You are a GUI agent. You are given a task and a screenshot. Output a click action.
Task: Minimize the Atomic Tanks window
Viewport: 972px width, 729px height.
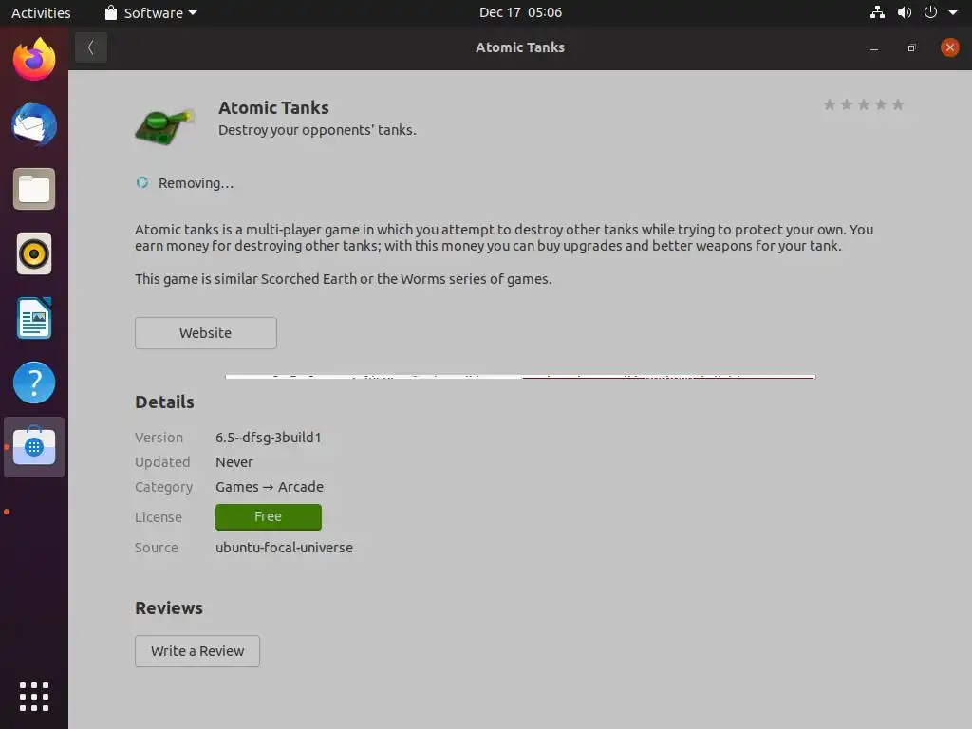[874, 47]
